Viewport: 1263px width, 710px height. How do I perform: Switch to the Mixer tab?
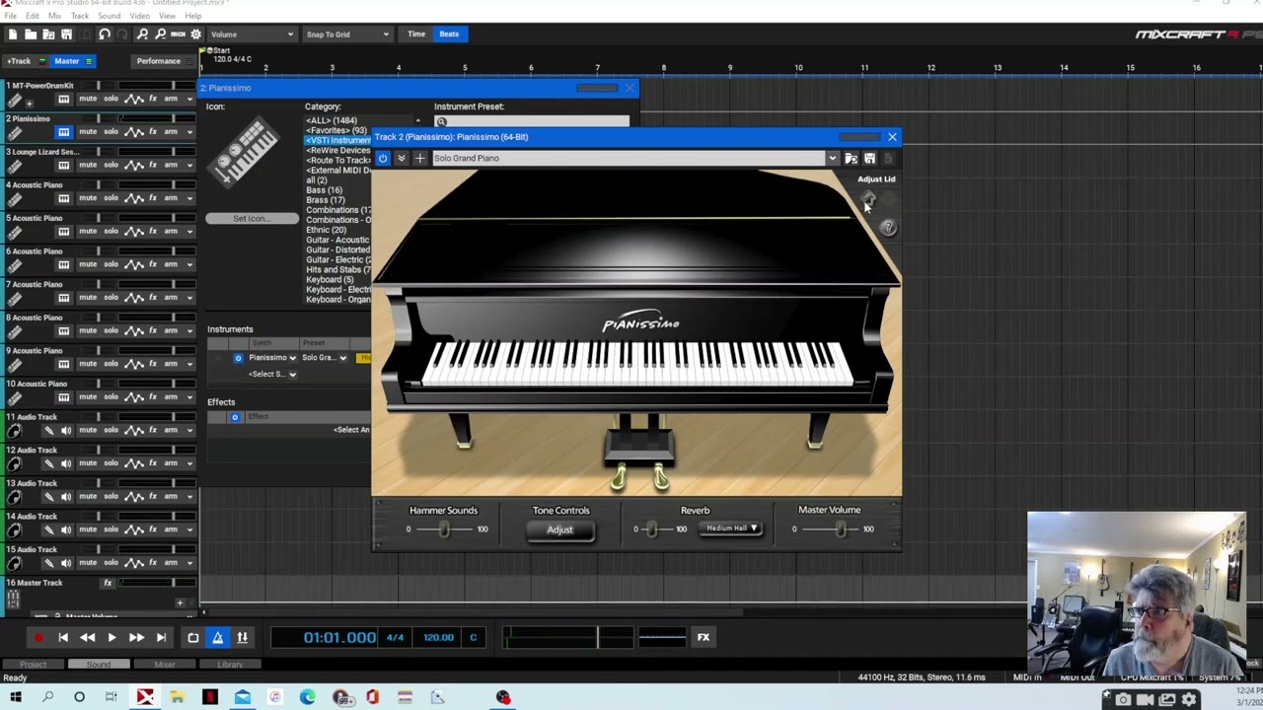[164, 665]
